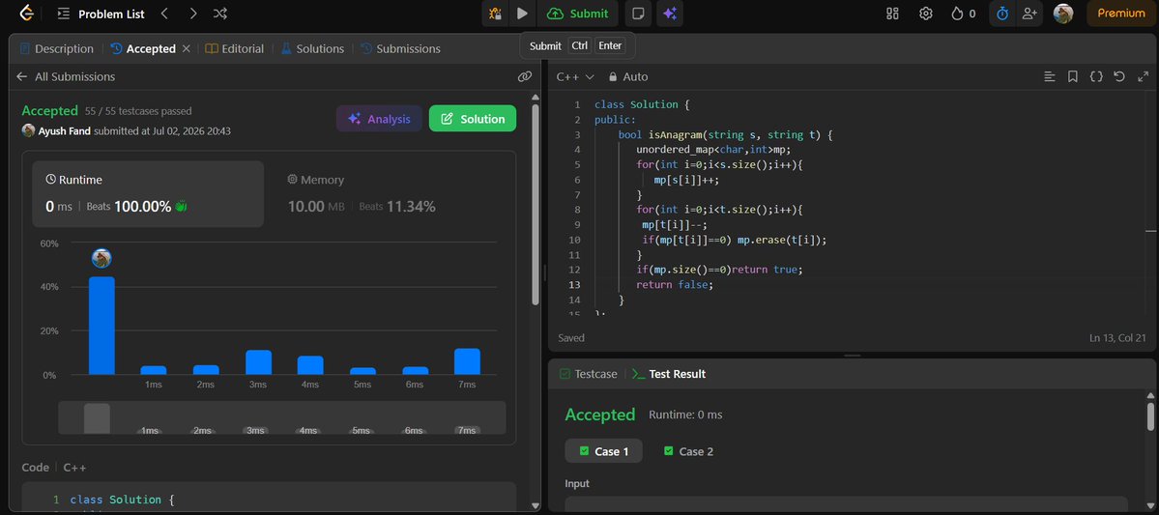Click the 'Beats 11.34%' memory value
This screenshot has width=1159, height=515.
[x=397, y=206]
